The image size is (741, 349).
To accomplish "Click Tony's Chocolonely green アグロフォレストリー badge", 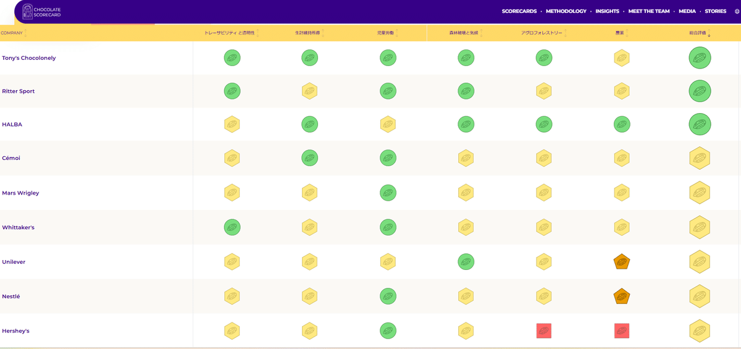I will tap(544, 58).
